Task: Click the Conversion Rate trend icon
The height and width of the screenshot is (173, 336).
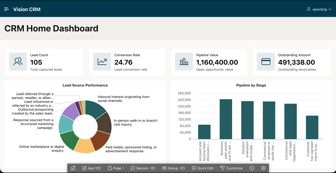Action: (102, 62)
